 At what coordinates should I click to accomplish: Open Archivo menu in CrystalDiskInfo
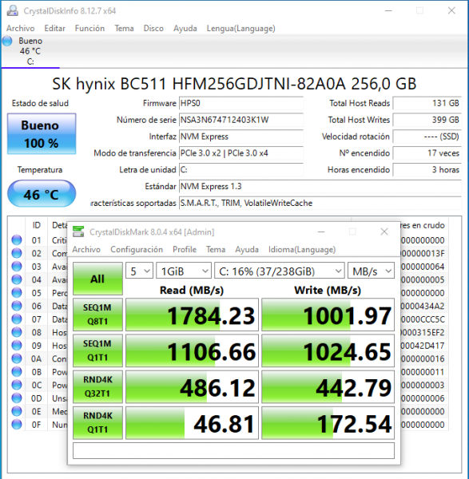(x=21, y=29)
